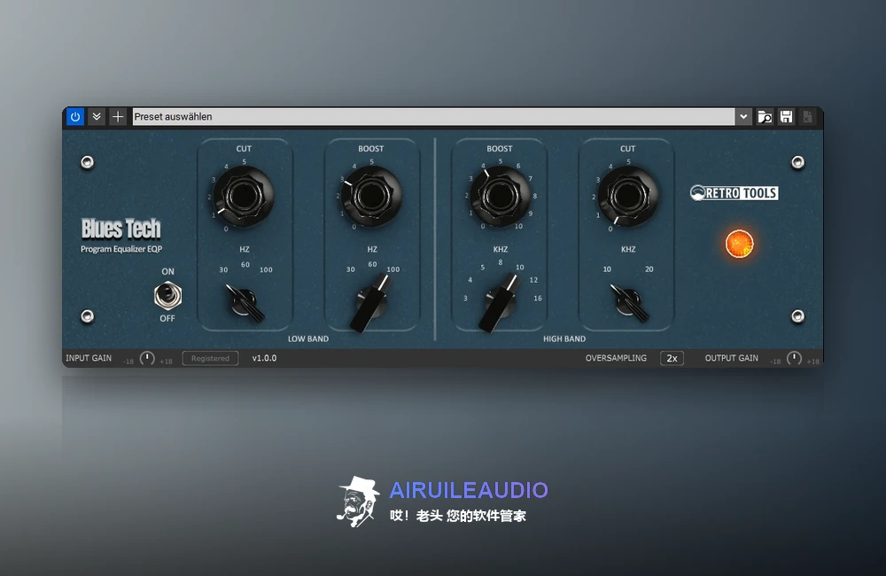Image resolution: width=886 pixels, height=576 pixels.
Task: Click the Retro Tools logo
Action: tap(734, 193)
